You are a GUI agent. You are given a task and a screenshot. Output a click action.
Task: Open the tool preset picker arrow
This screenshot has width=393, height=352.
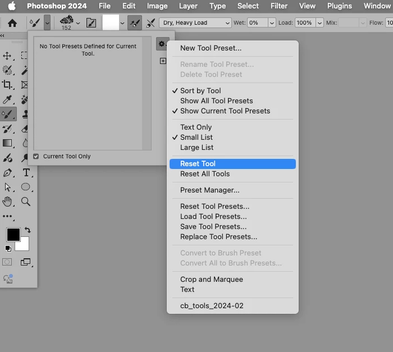coord(47,23)
